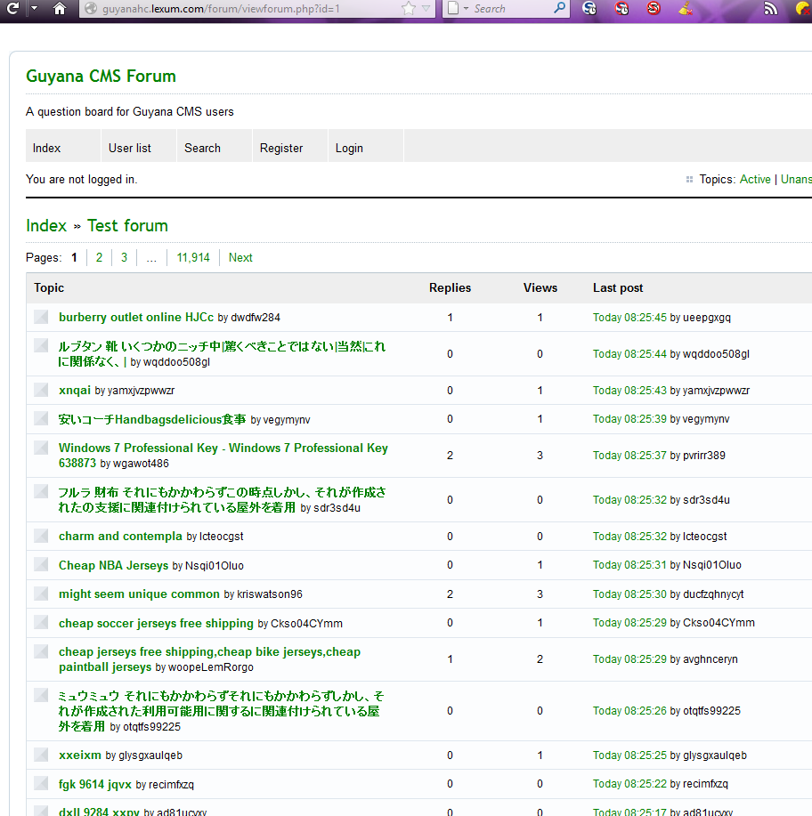Open history dropdown next to reload button

pyautogui.click(x=34, y=9)
